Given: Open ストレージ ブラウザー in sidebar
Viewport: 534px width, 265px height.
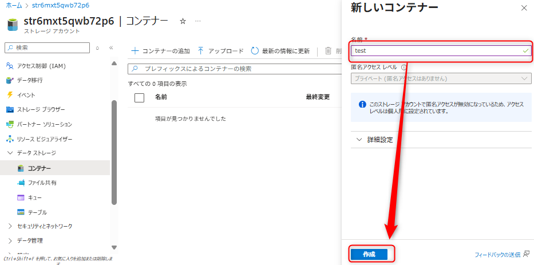Looking at the screenshot, I should point(41,110).
